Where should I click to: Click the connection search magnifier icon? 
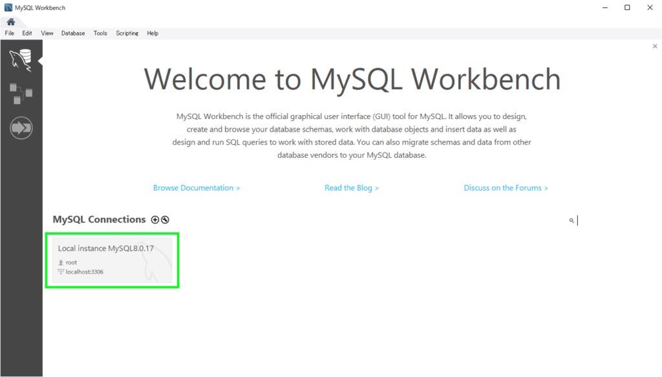point(571,221)
